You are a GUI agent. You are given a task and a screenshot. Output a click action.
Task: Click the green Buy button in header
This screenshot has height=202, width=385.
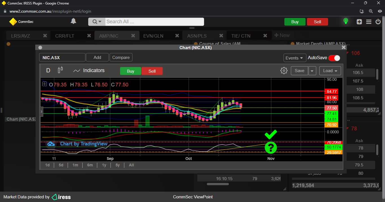click(295, 22)
